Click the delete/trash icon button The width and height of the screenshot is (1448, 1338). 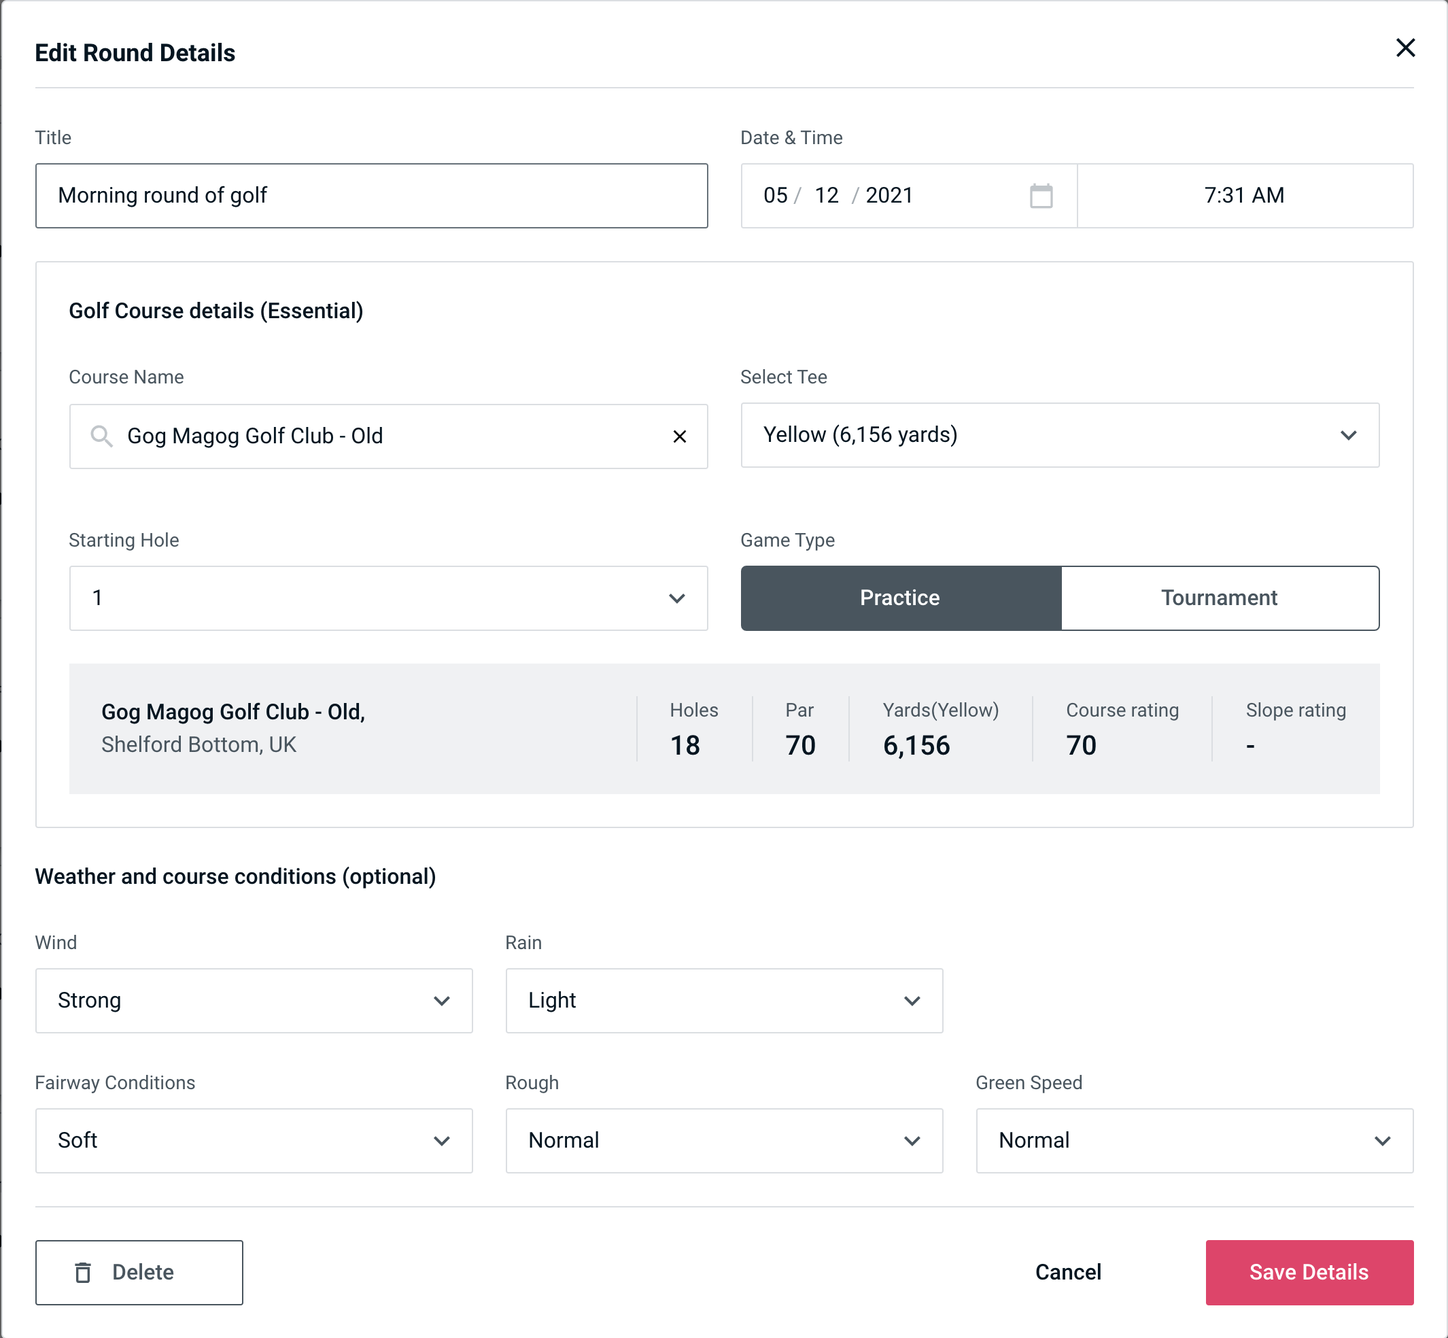click(x=87, y=1273)
